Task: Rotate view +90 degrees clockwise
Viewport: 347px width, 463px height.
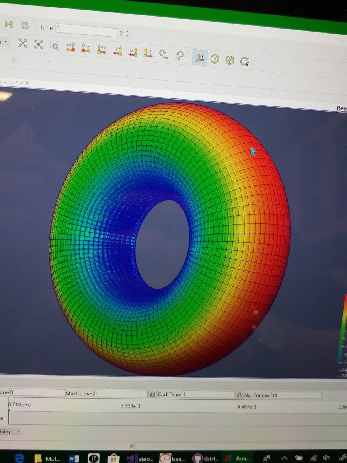Action: [163, 55]
